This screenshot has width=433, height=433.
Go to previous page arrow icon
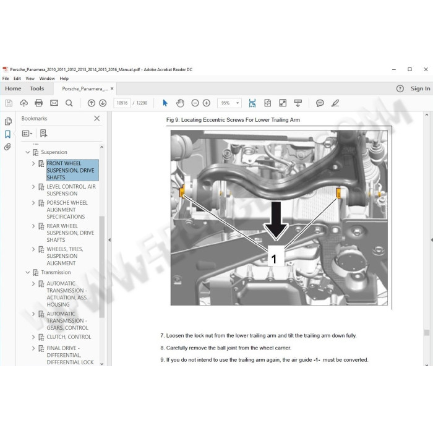(x=91, y=103)
